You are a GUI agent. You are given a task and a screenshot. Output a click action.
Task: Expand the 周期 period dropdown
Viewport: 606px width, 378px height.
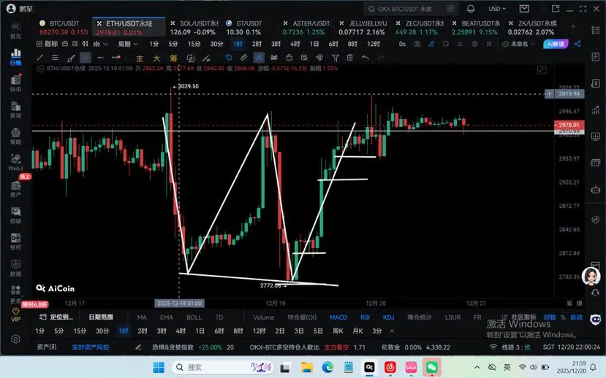click(x=128, y=44)
